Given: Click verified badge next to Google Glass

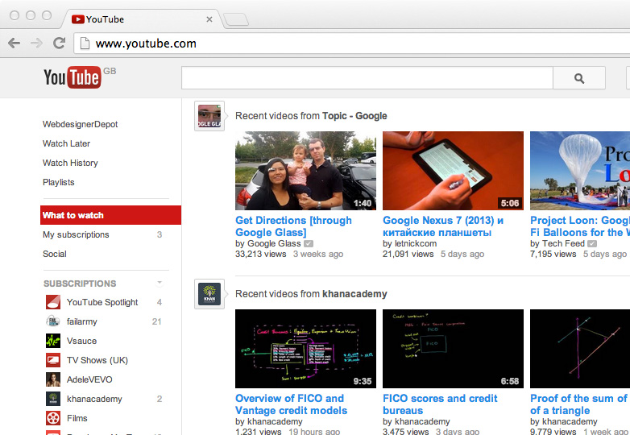Looking at the screenshot, I should (309, 243).
